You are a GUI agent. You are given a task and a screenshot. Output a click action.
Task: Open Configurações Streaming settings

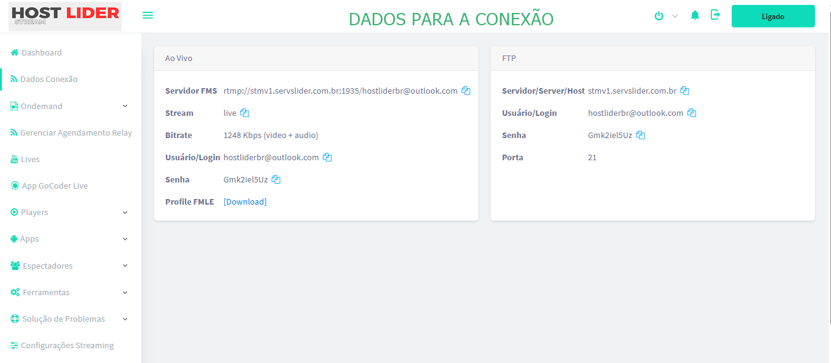67,345
